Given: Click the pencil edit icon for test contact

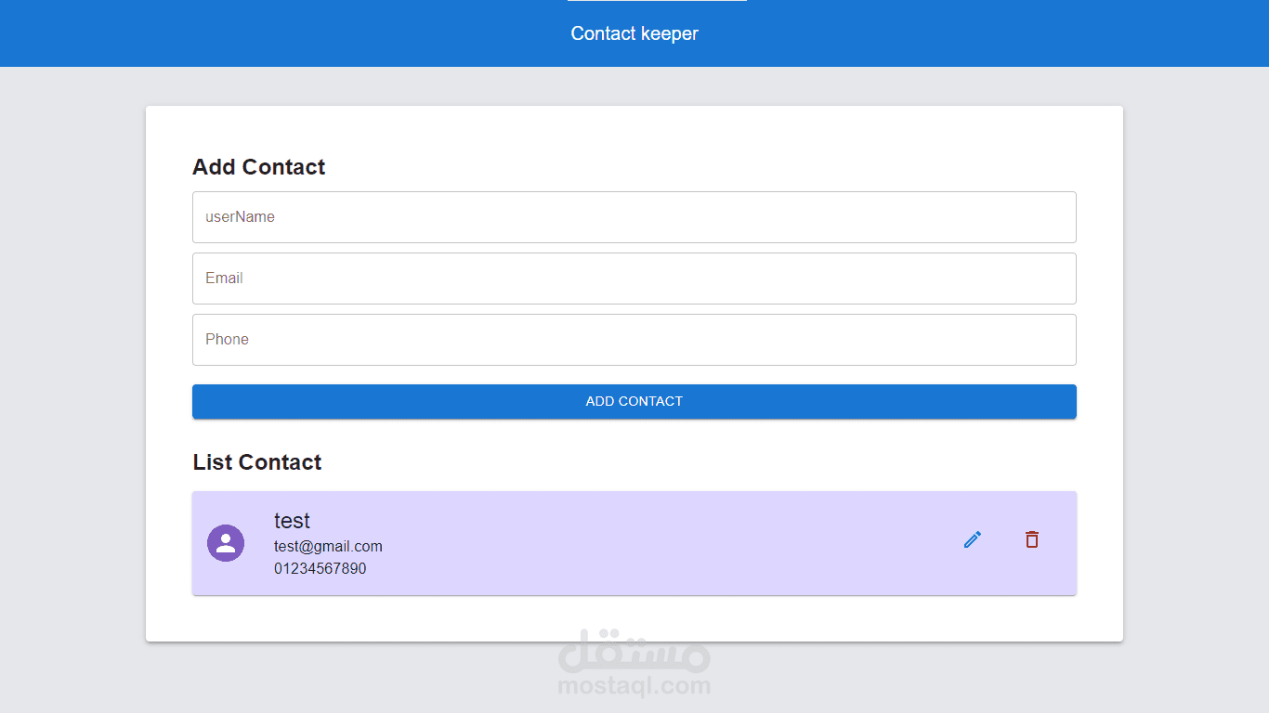Looking at the screenshot, I should [x=973, y=539].
